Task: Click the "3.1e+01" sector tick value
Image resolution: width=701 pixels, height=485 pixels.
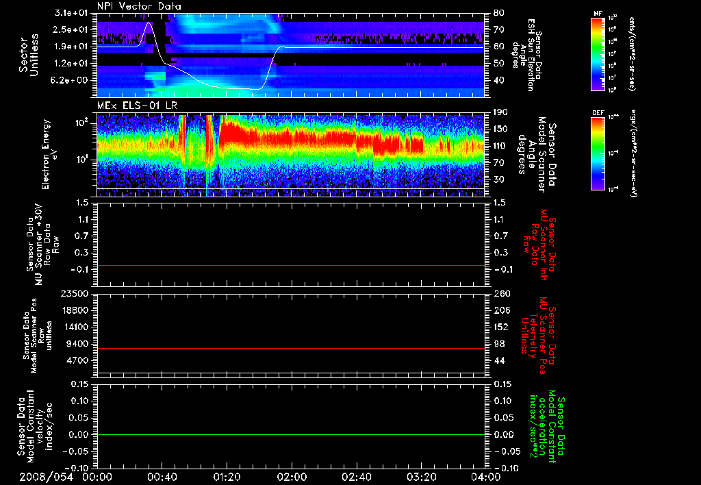Action: 71,13
